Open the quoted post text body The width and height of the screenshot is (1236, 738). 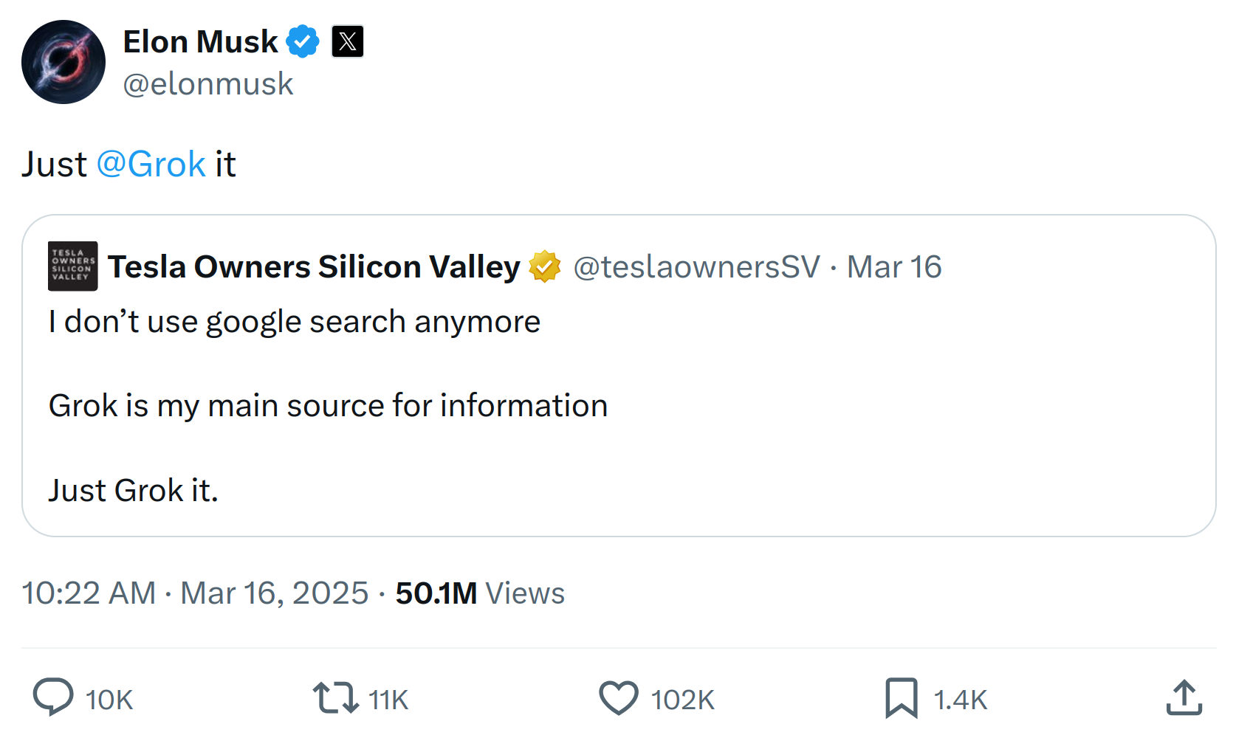click(328, 406)
